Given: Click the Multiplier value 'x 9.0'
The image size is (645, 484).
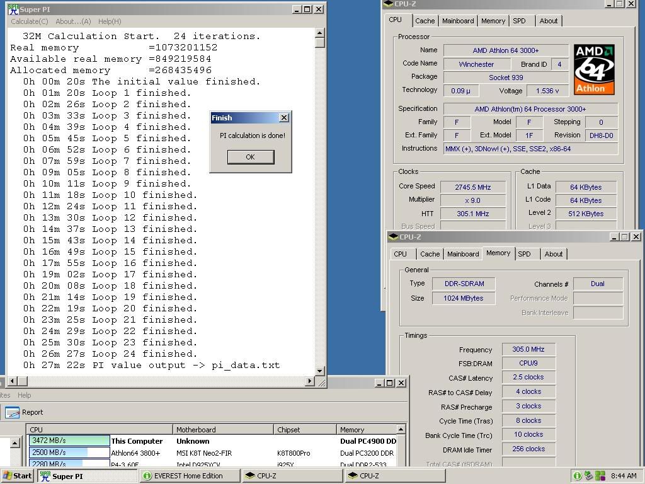Looking at the screenshot, I should coord(473,200).
